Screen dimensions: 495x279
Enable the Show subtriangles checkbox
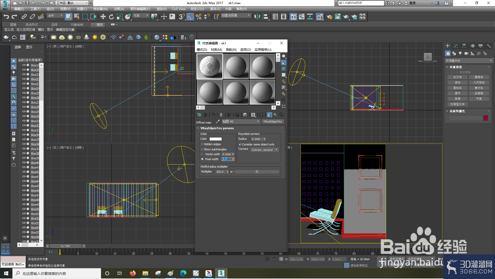coord(202,149)
